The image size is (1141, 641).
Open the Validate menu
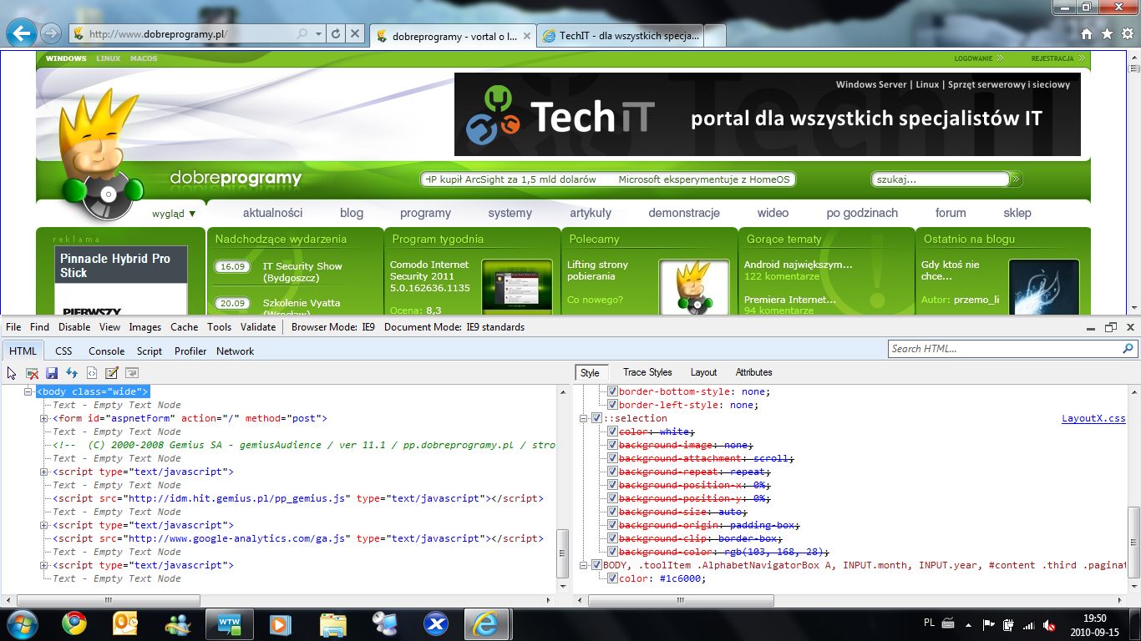click(258, 327)
